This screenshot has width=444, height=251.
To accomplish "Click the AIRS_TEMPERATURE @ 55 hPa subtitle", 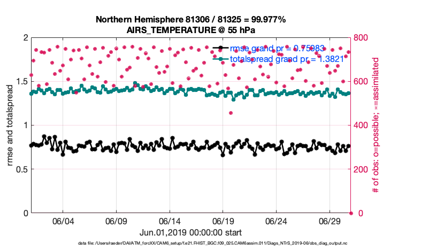I will (190, 30).
